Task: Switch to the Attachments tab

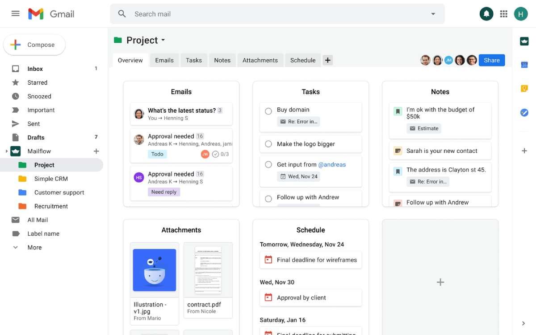Action: (x=260, y=60)
